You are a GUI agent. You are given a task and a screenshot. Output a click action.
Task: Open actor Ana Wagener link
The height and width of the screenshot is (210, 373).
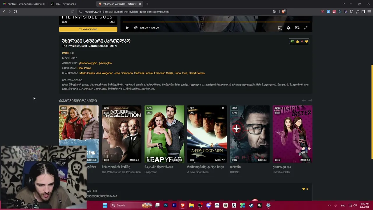coord(104,73)
